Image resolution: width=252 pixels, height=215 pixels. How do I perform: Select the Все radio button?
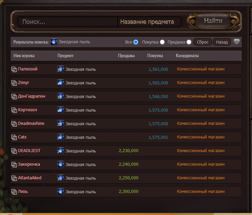(x=136, y=42)
